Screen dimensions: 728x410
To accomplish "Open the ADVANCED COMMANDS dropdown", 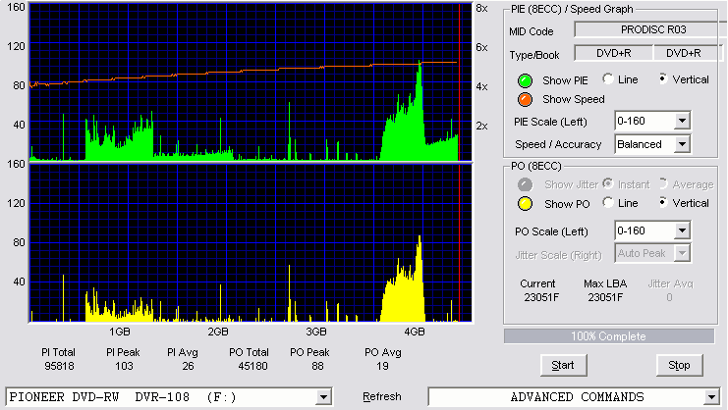I will [711, 397].
